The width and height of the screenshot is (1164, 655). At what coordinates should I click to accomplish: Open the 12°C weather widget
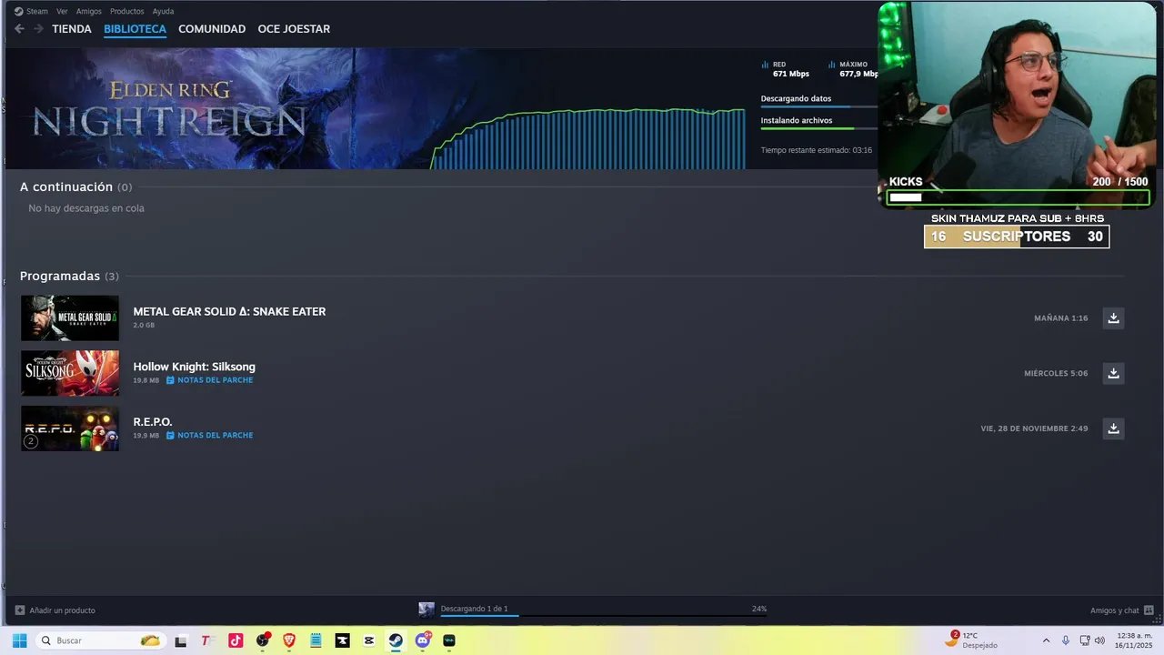pos(971,640)
